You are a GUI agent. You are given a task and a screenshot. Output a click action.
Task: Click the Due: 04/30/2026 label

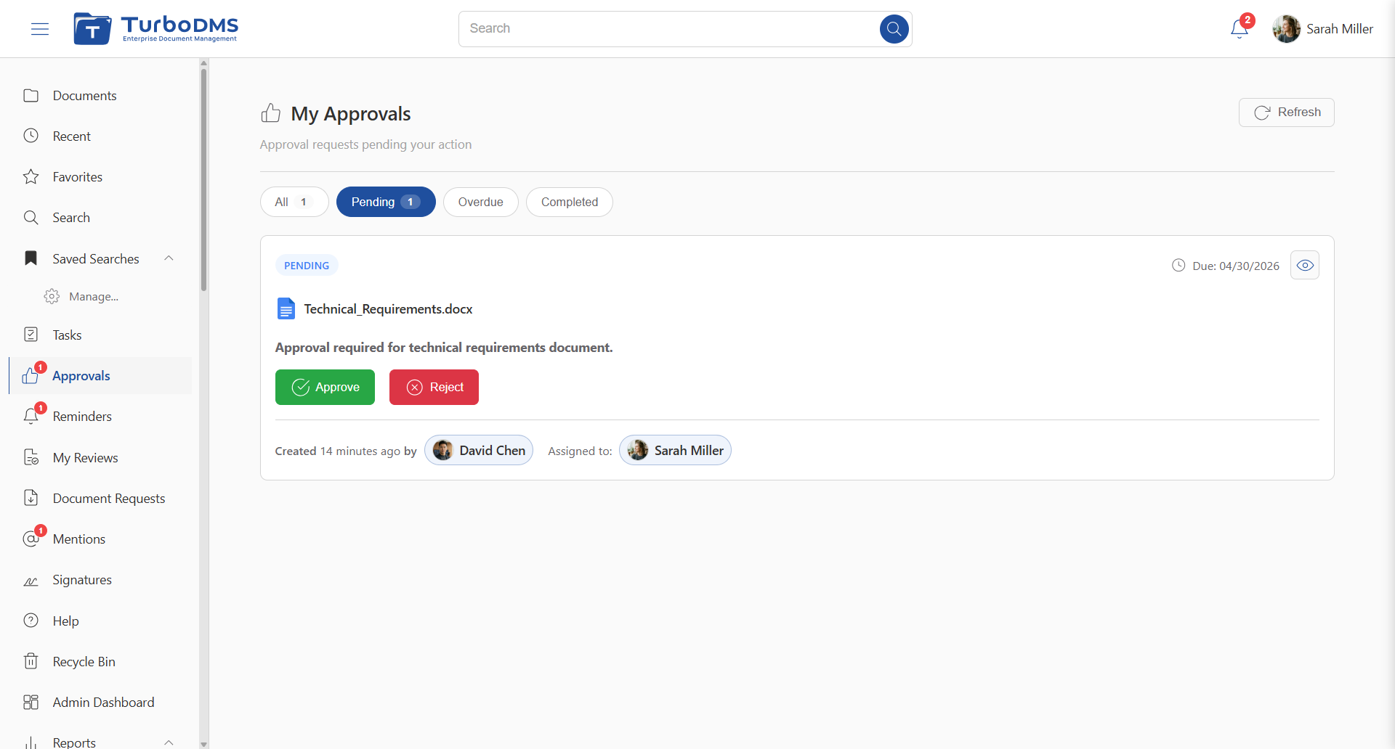pyautogui.click(x=1235, y=266)
